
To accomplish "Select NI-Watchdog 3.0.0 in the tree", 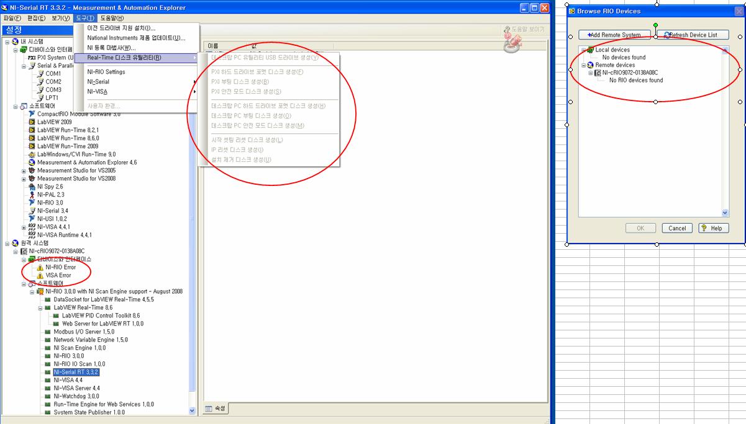I will [76, 396].
